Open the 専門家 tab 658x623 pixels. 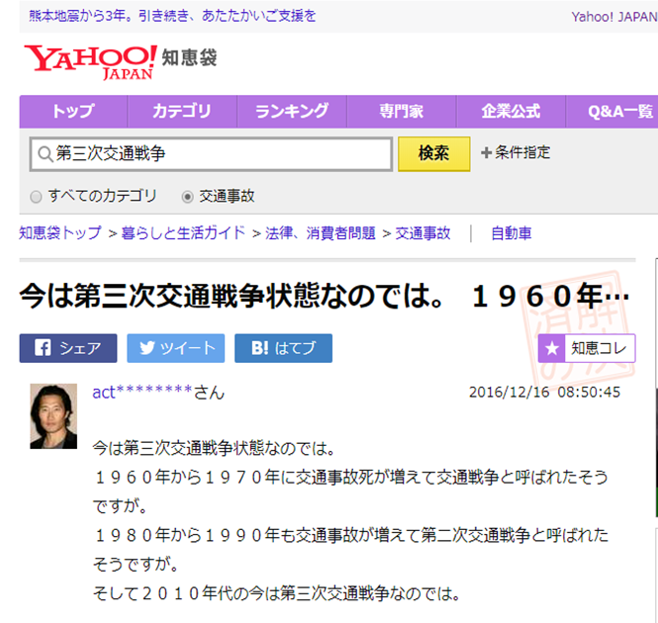[401, 112]
